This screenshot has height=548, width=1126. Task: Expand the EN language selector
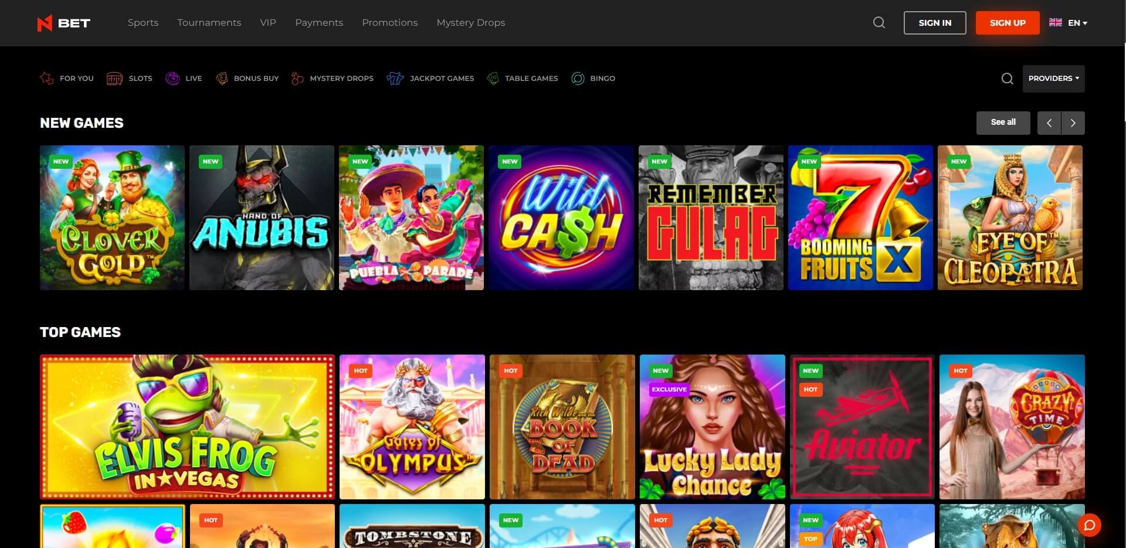pyautogui.click(x=1069, y=22)
